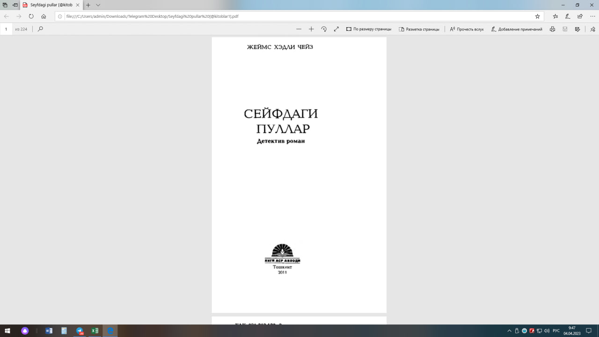This screenshot has width=599, height=337.
Task: Show hidden system tray icons
Action: point(509,330)
